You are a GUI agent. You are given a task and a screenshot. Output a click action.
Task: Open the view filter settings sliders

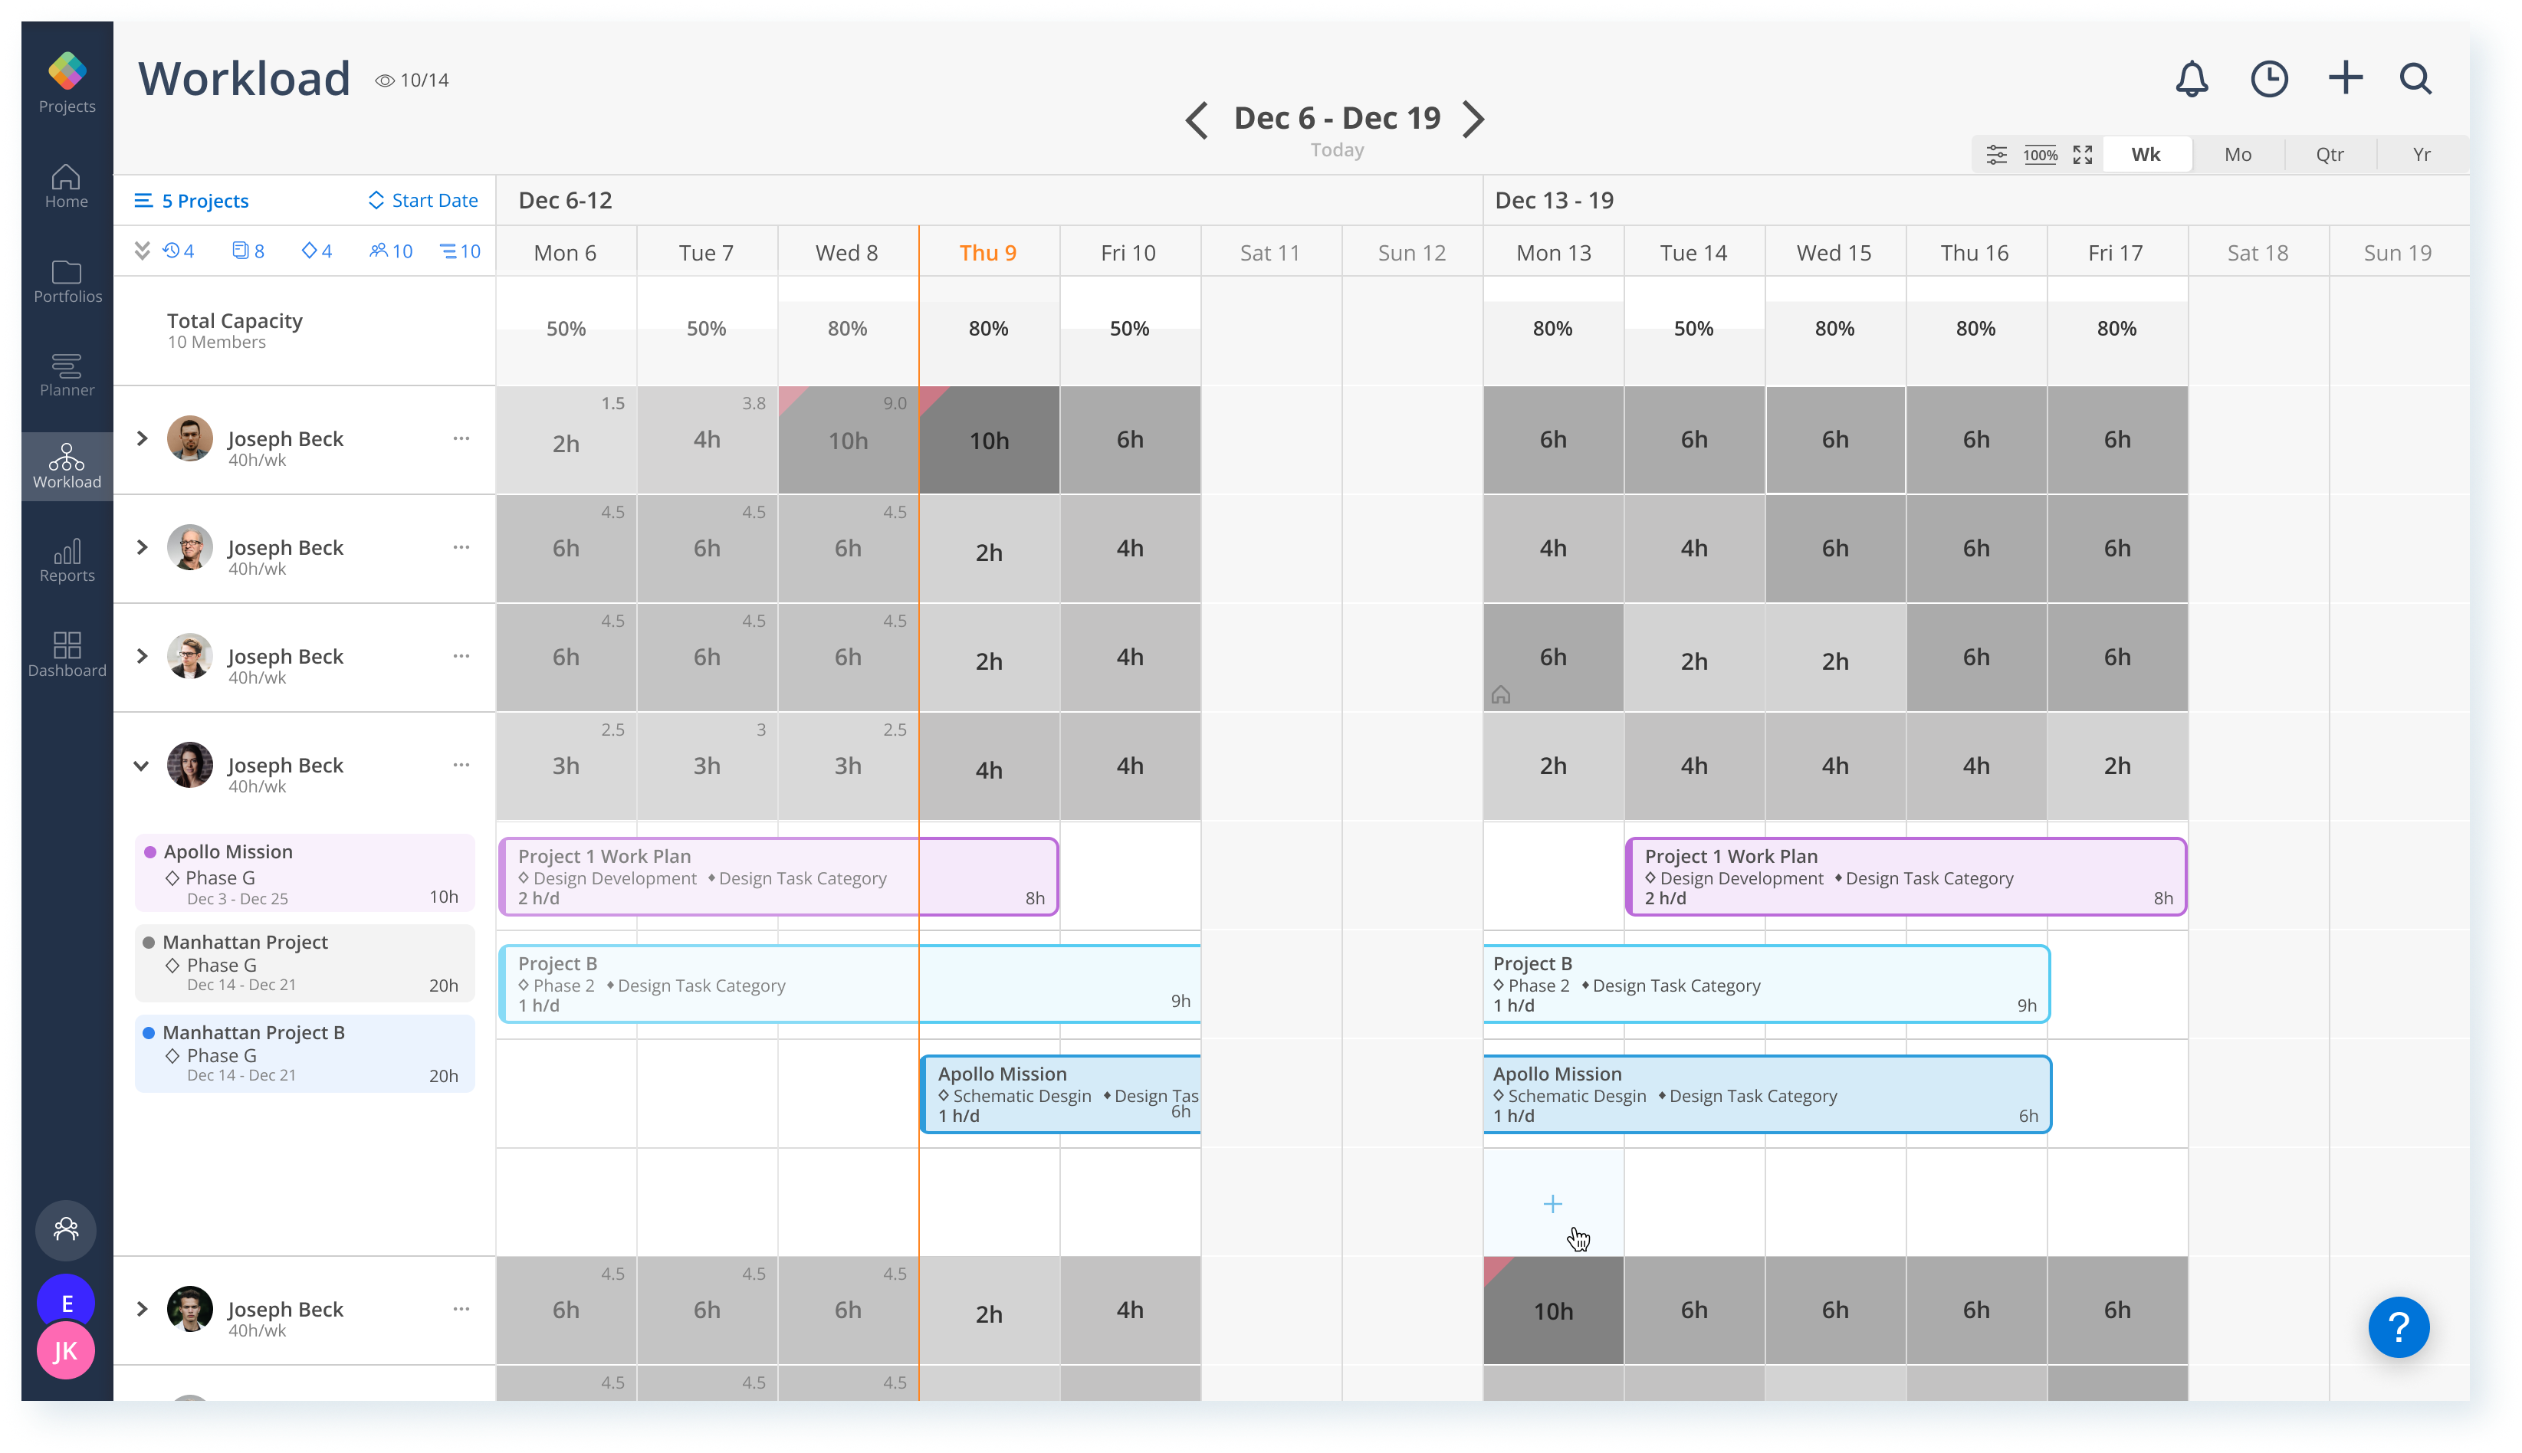point(1996,155)
